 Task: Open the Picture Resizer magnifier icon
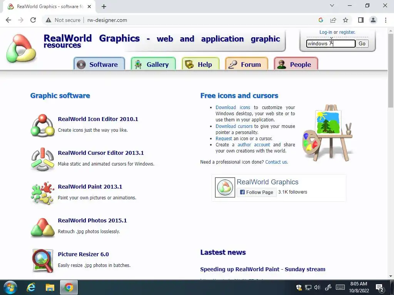[42, 261]
